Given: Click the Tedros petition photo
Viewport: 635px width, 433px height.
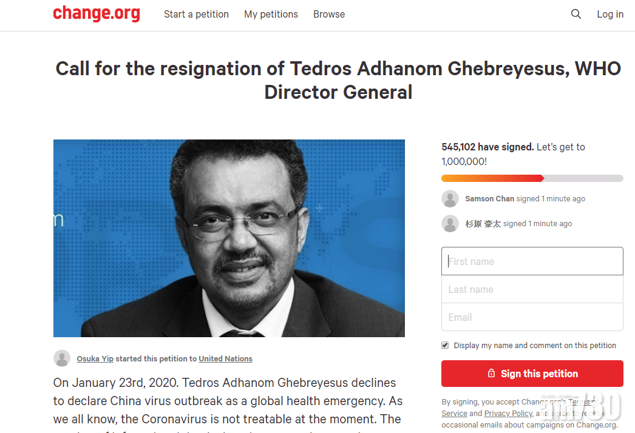Looking at the screenshot, I should tap(229, 238).
